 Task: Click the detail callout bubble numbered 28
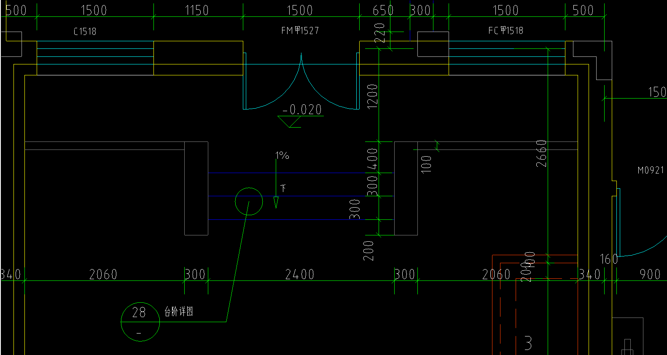coord(140,322)
